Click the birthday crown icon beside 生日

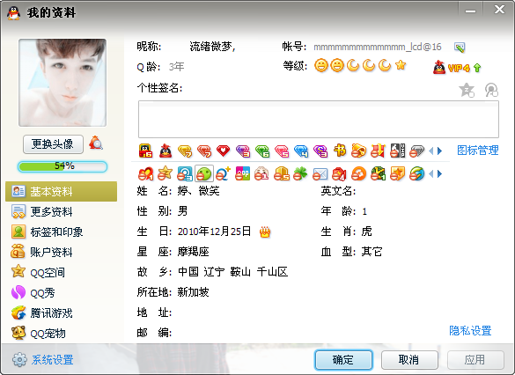pyautogui.click(x=265, y=232)
